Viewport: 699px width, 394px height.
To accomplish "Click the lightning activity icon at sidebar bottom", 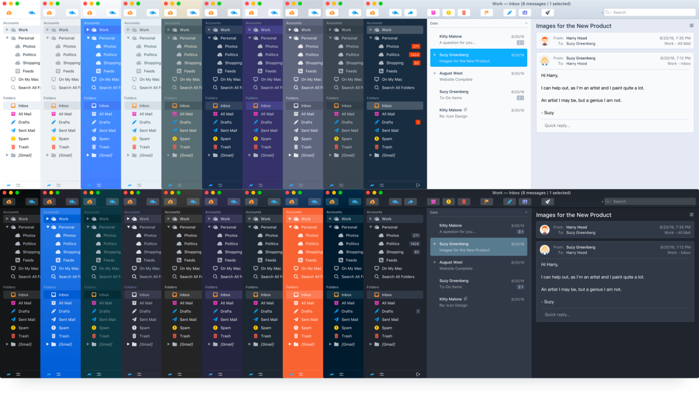I will point(372,185).
